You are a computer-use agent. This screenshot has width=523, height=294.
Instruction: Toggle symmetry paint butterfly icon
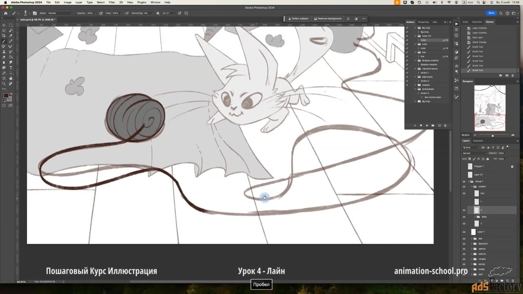[186, 13]
